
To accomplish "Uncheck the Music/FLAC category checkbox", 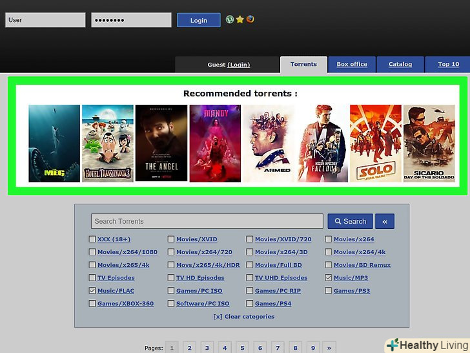I will 92,291.
